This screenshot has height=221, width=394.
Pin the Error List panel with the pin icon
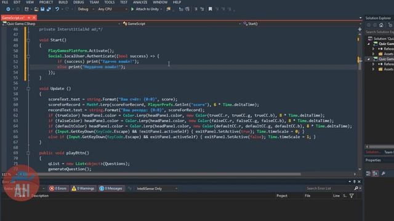pyautogui.click(x=355, y=182)
